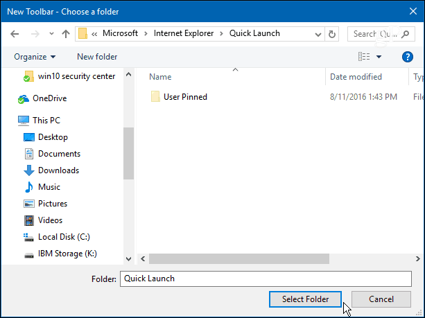
Task: Open the Organize menu
Action: 35,57
